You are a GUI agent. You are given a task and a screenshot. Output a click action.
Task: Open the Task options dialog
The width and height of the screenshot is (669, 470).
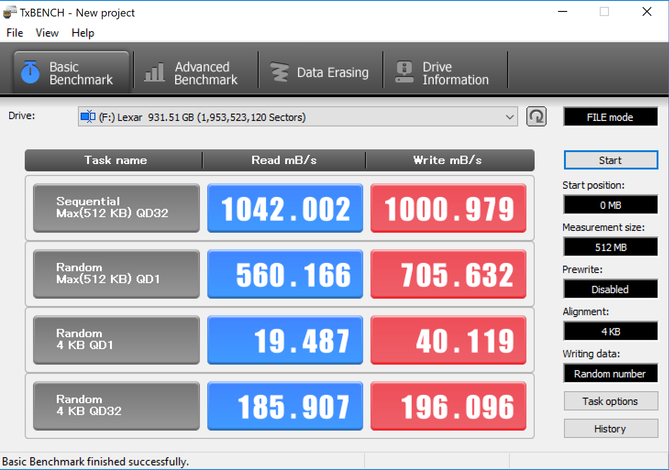tap(610, 401)
